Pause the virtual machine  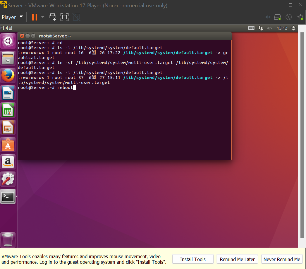(x=35, y=17)
